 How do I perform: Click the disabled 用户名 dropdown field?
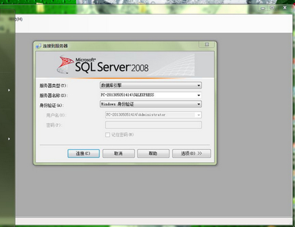click(153, 115)
